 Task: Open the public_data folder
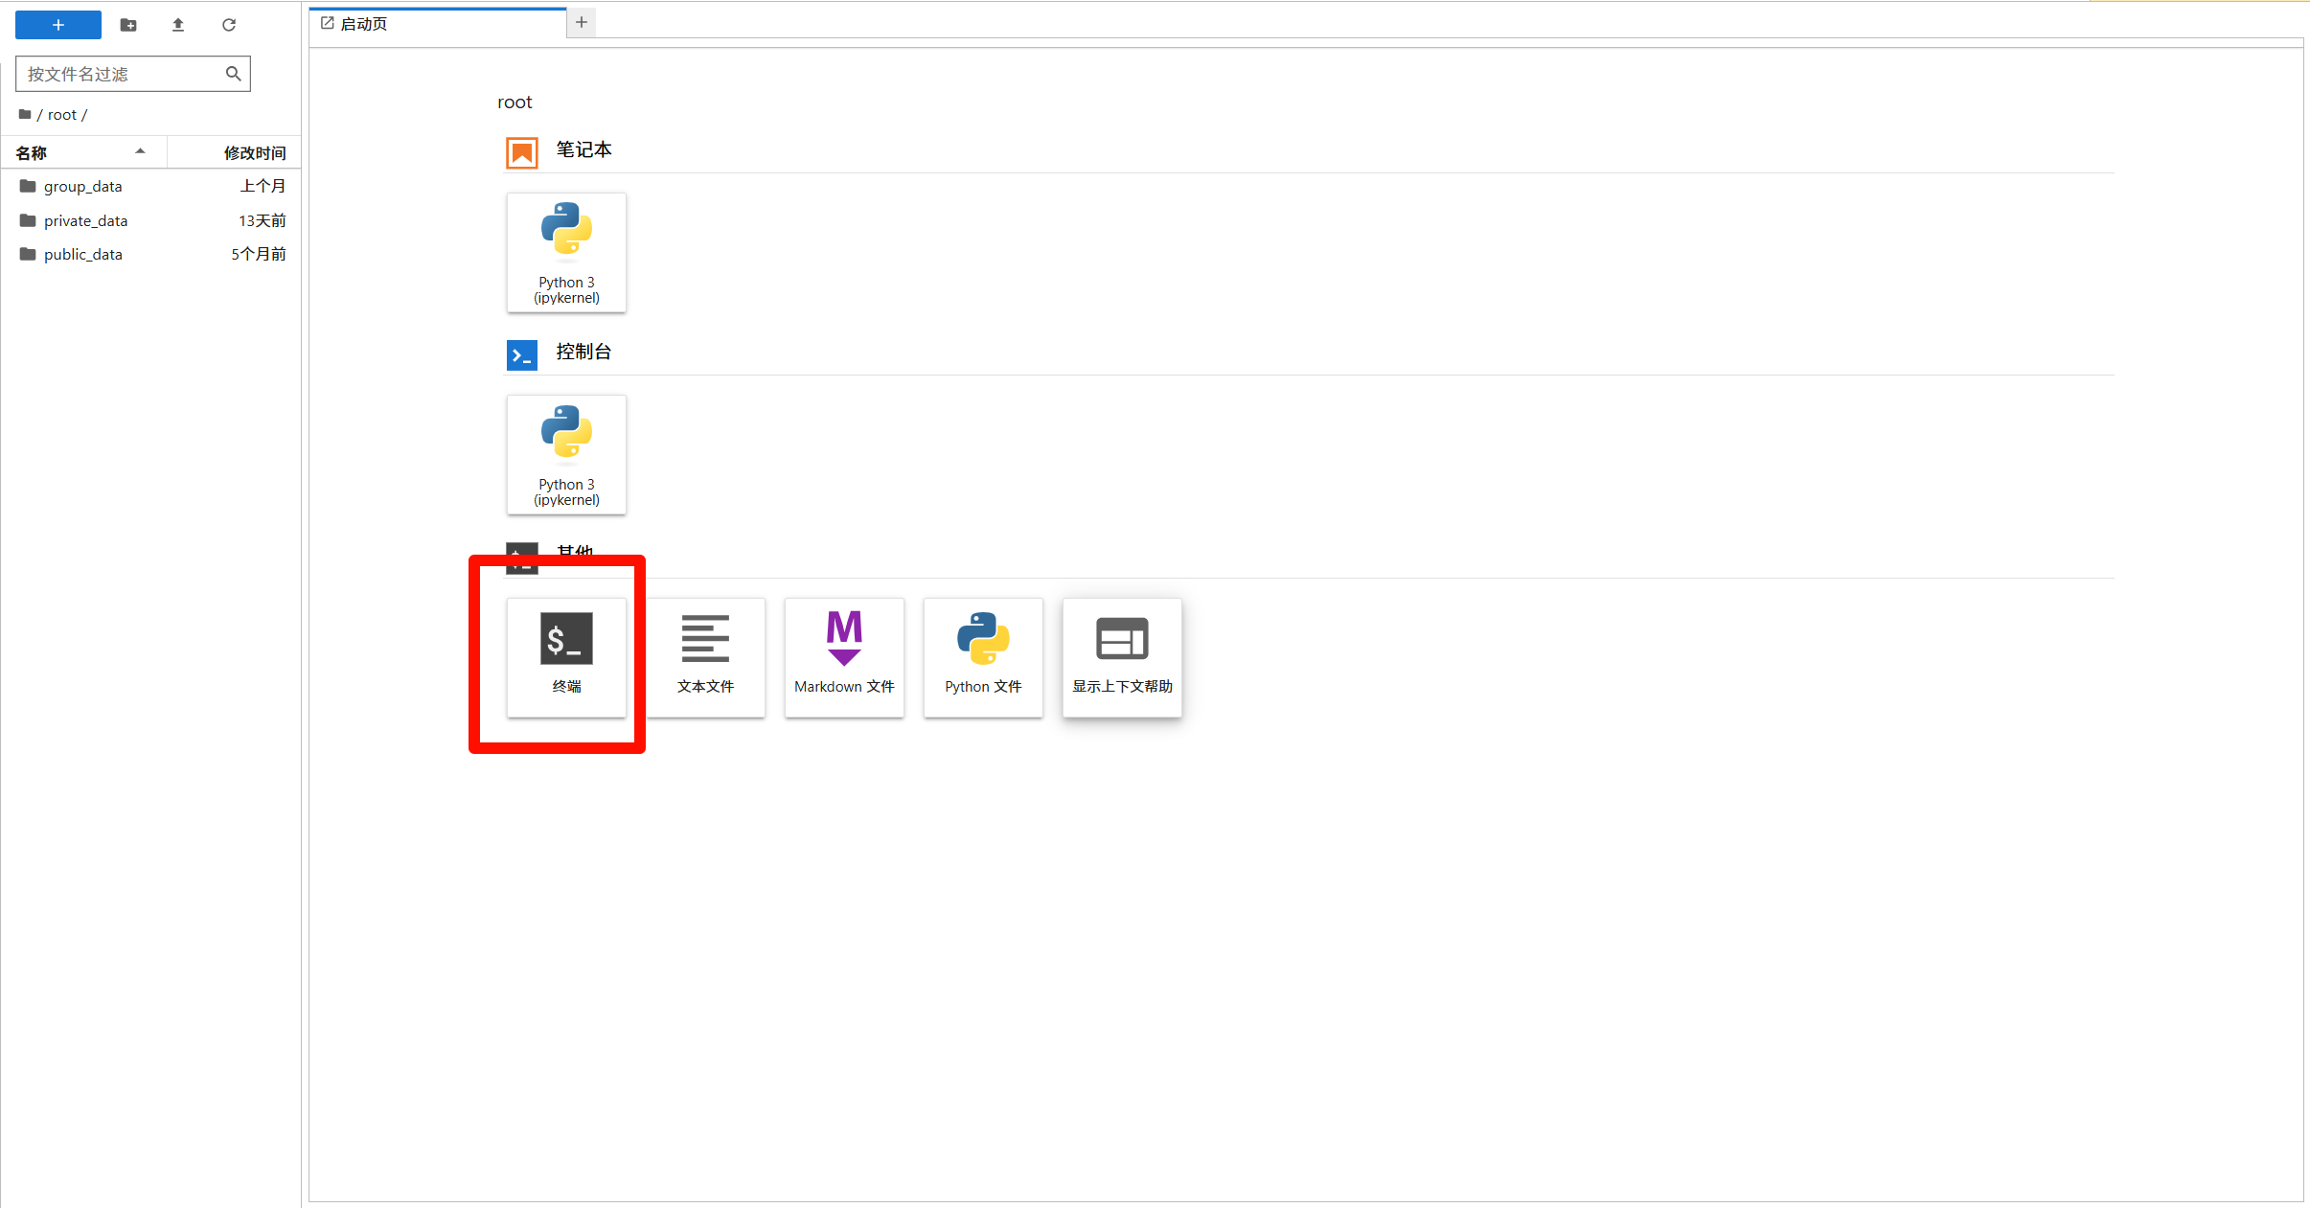pos(83,254)
